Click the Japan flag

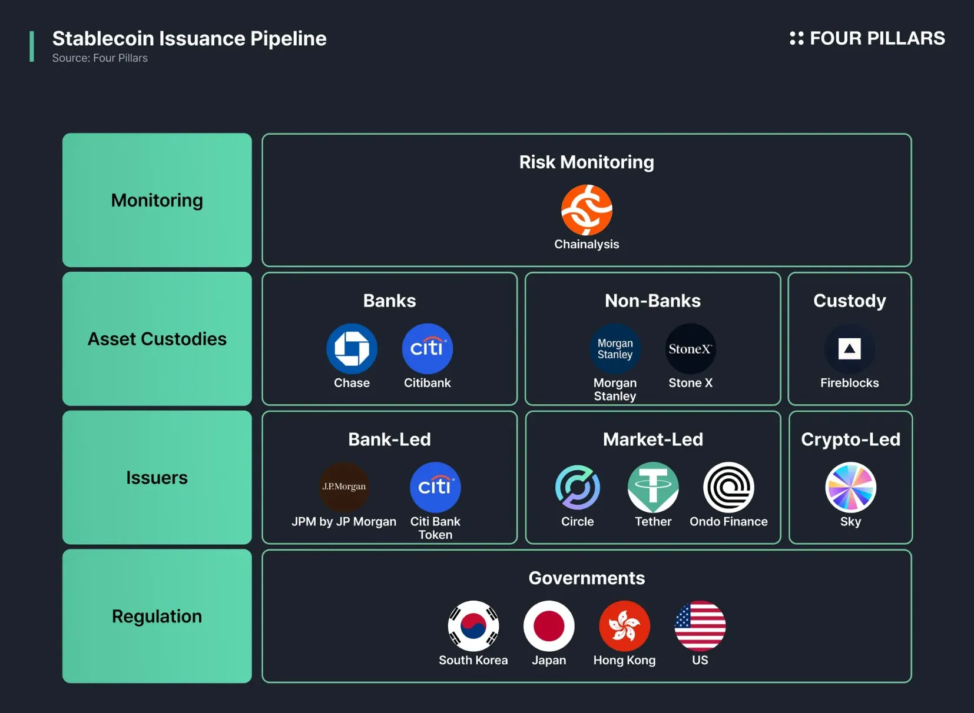pyautogui.click(x=549, y=626)
